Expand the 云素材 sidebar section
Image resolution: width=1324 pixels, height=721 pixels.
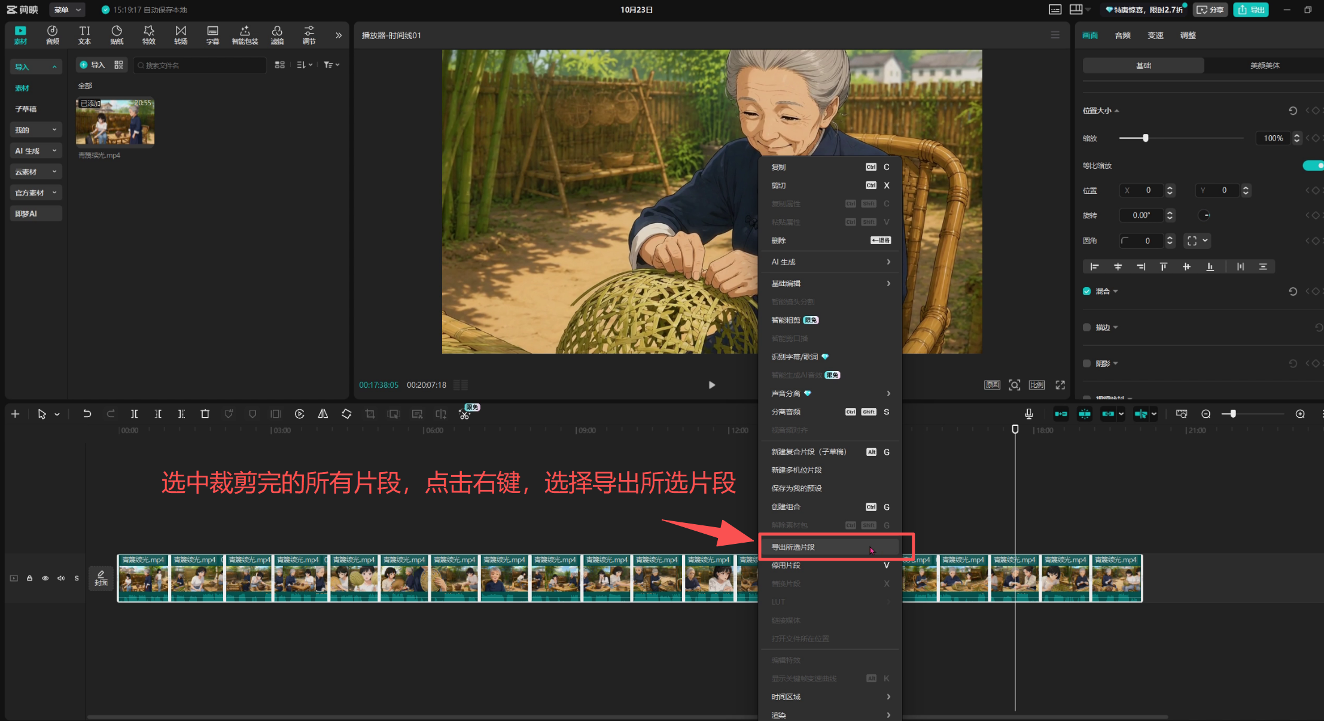[36, 172]
